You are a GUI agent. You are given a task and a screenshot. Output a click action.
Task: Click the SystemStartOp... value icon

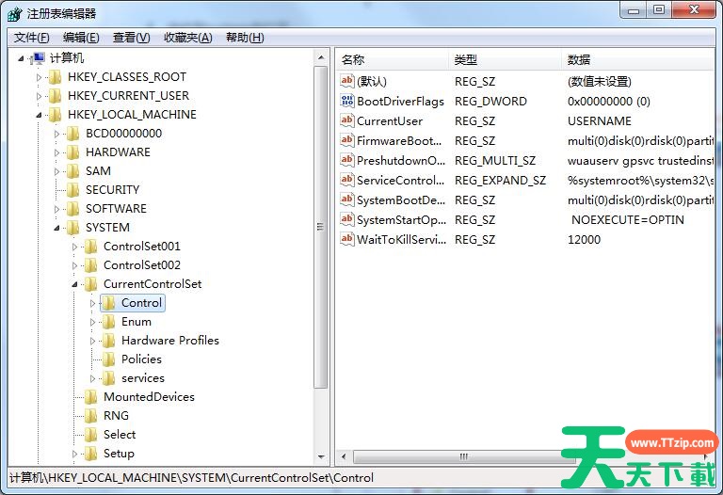(346, 219)
